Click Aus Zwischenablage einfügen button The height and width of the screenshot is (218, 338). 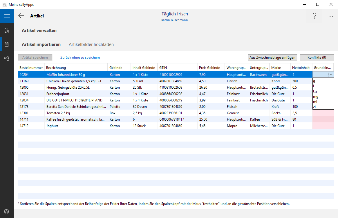tap(272, 58)
